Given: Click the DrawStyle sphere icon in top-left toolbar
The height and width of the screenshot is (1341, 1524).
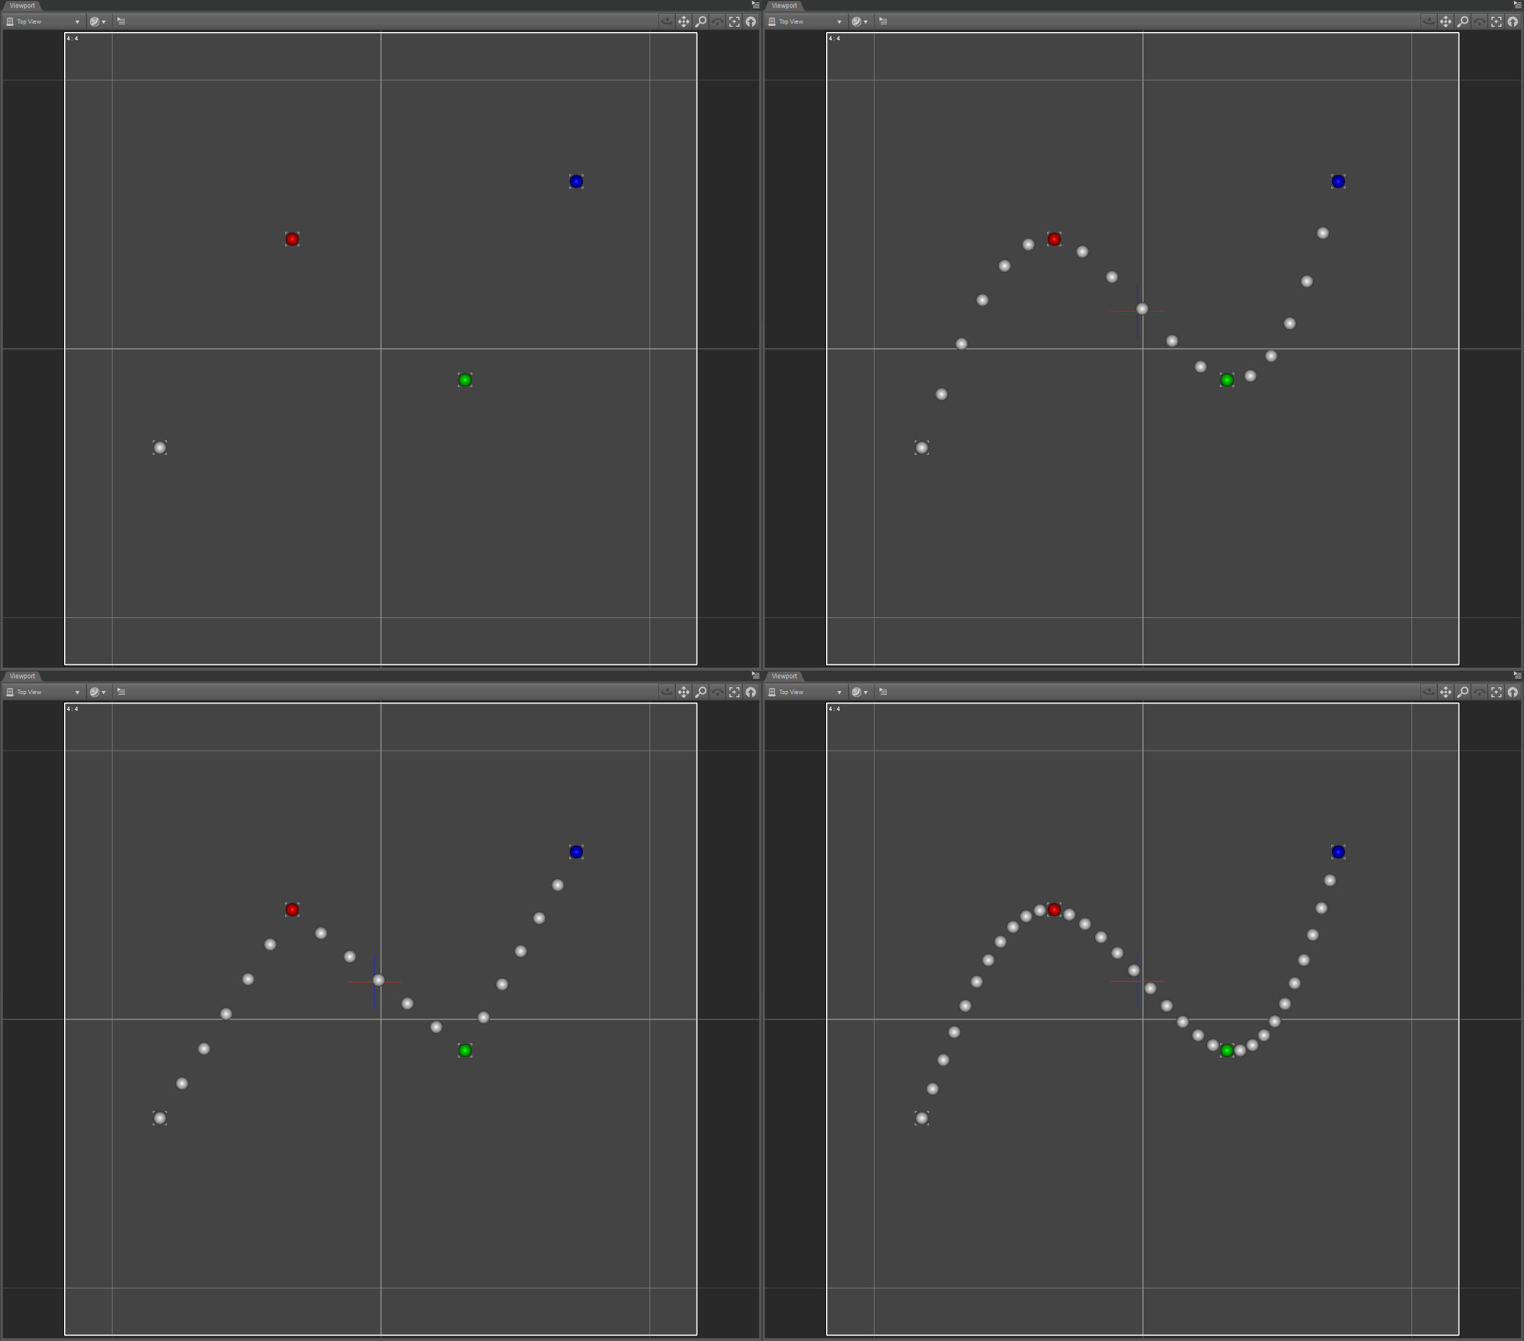Looking at the screenshot, I should [93, 21].
